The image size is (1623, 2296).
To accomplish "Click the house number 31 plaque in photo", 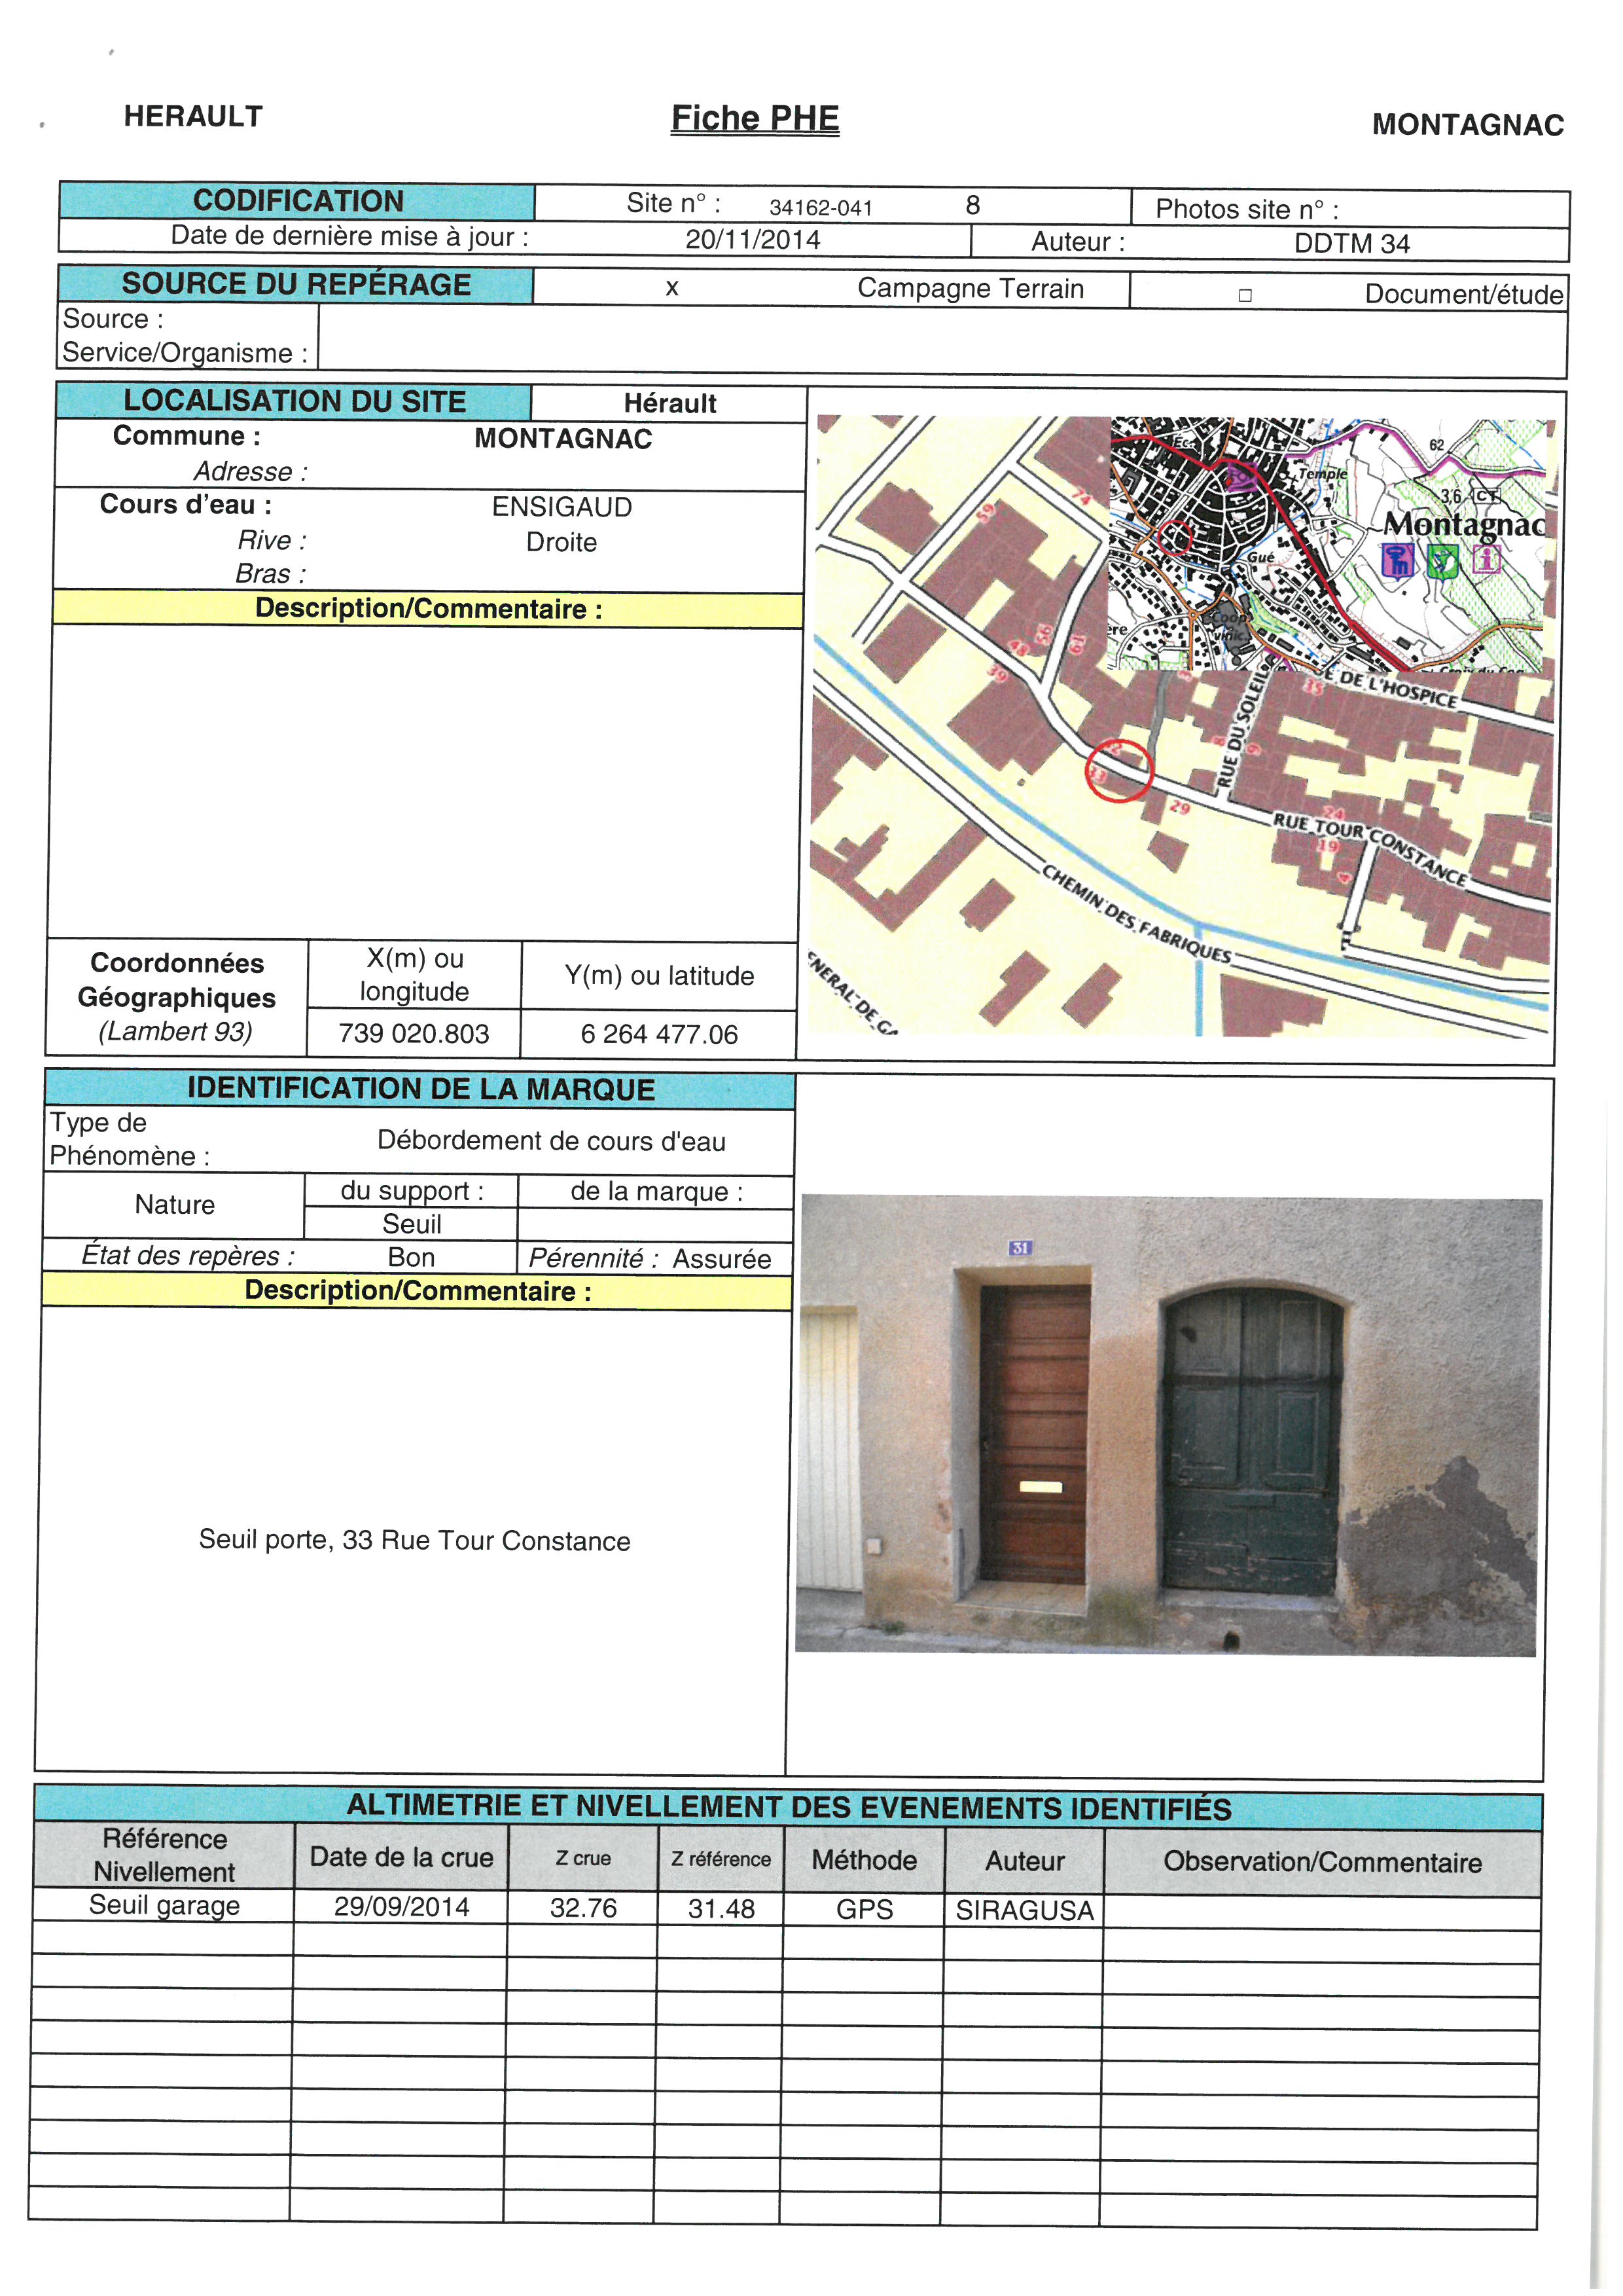I will coord(1020,1247).
